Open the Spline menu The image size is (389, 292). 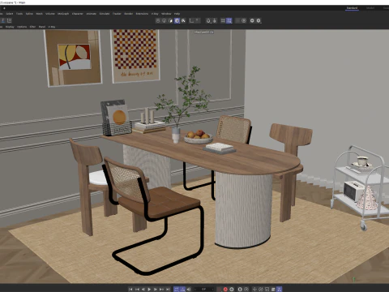(x=29, y=14)
